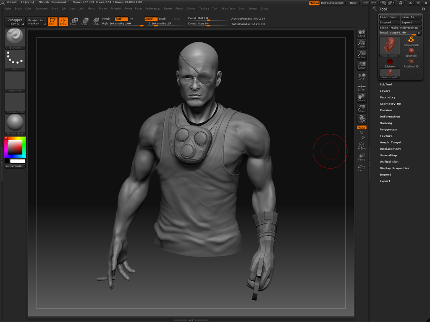
Task: Open the Brush menu
Action: (18, 8)
